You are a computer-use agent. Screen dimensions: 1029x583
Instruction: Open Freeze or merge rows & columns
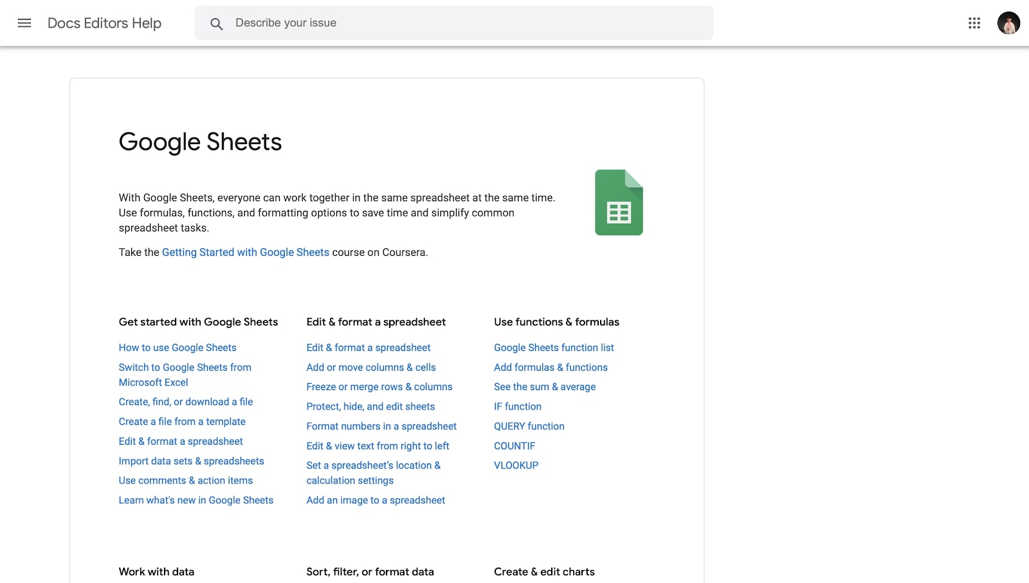[379, 387]
